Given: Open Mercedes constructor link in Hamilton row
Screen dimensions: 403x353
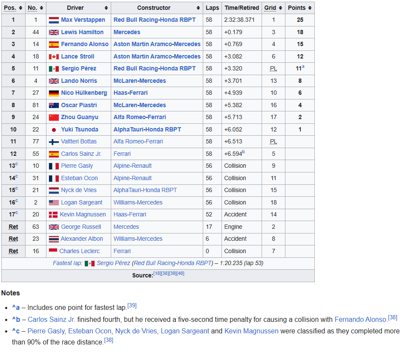Looking at the screenshot, I should coord(127,32).
